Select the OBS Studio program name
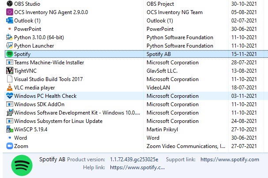This screenshot has width=268, height=178. tap(27, 4)
